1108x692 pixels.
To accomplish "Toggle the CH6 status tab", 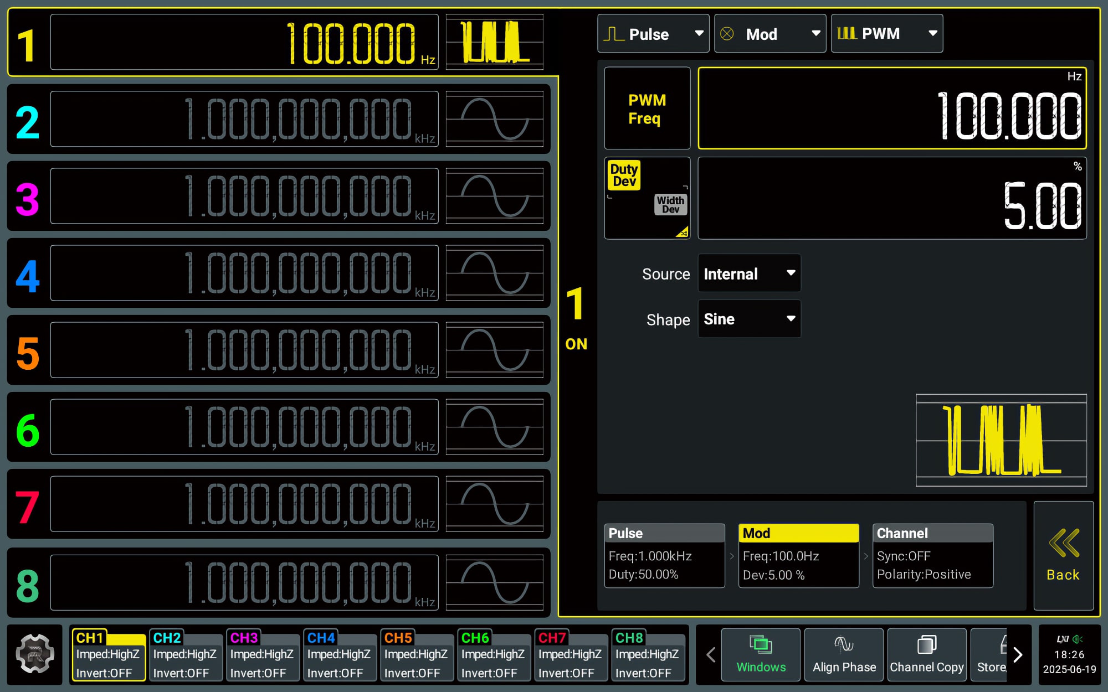I will coord(494,655).
